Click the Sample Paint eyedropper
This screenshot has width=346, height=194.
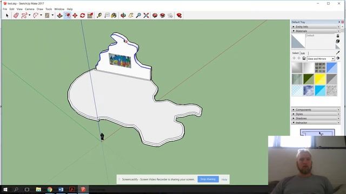(x=338, y=53)
